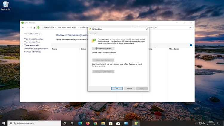Click the Enable offline files button
The height and width of the screenshot is (126, 224).
103,48
